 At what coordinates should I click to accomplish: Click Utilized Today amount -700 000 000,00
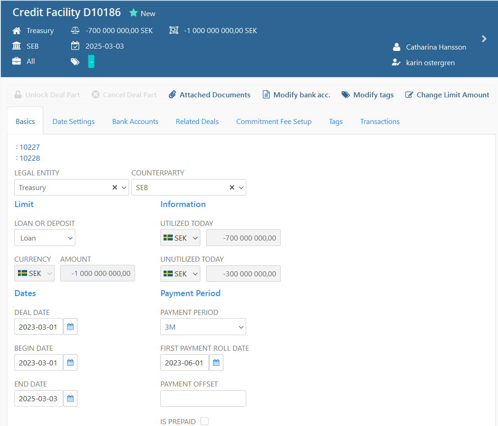(243, 238)
